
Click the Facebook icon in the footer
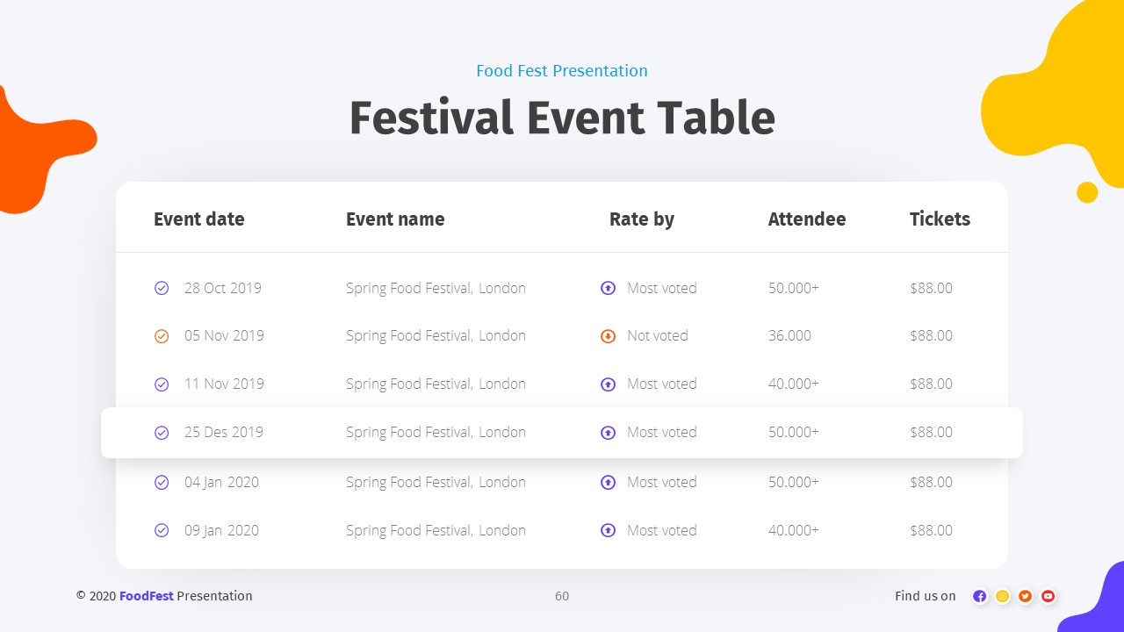[979, 596]
